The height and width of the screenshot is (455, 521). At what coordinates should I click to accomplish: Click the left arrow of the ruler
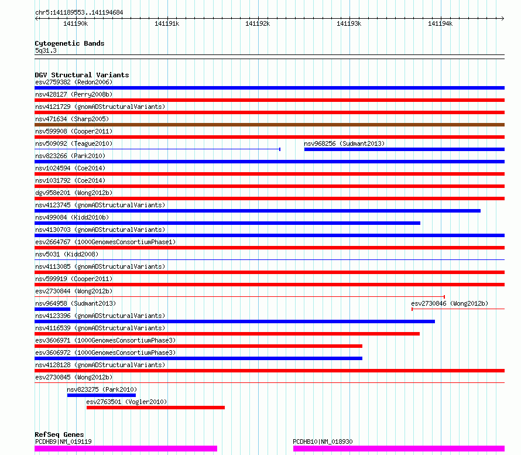click(36, 18)
